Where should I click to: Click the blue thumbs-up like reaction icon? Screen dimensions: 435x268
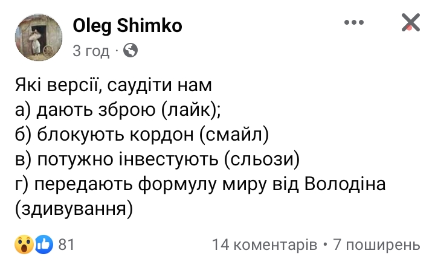pyautogui.click(x=44, y=244)
